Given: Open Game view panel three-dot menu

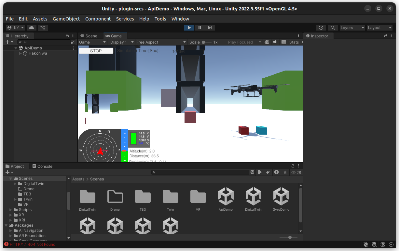Looking at the screenshot, I should click(299, 36).
